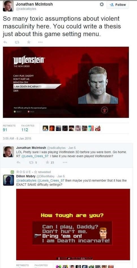Open the @radicalbytes handle under header name
137x268 pixels.
click(x=26, y=9)
